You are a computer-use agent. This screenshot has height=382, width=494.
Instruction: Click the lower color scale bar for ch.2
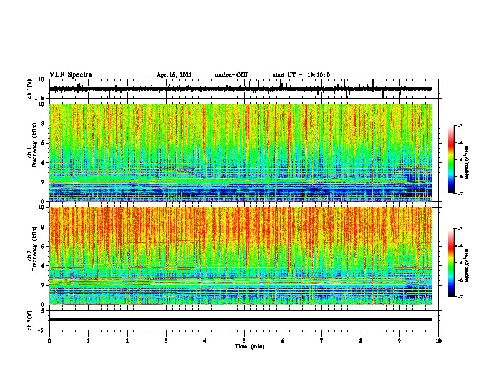click(x=452, y=263)
